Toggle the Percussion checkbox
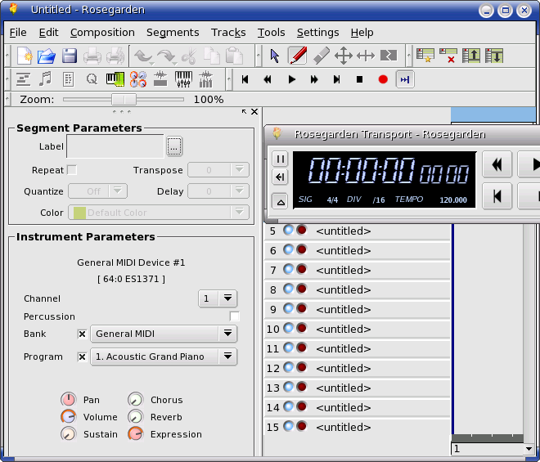Viewport: 540px width, 462px height. tap(234, 316)
